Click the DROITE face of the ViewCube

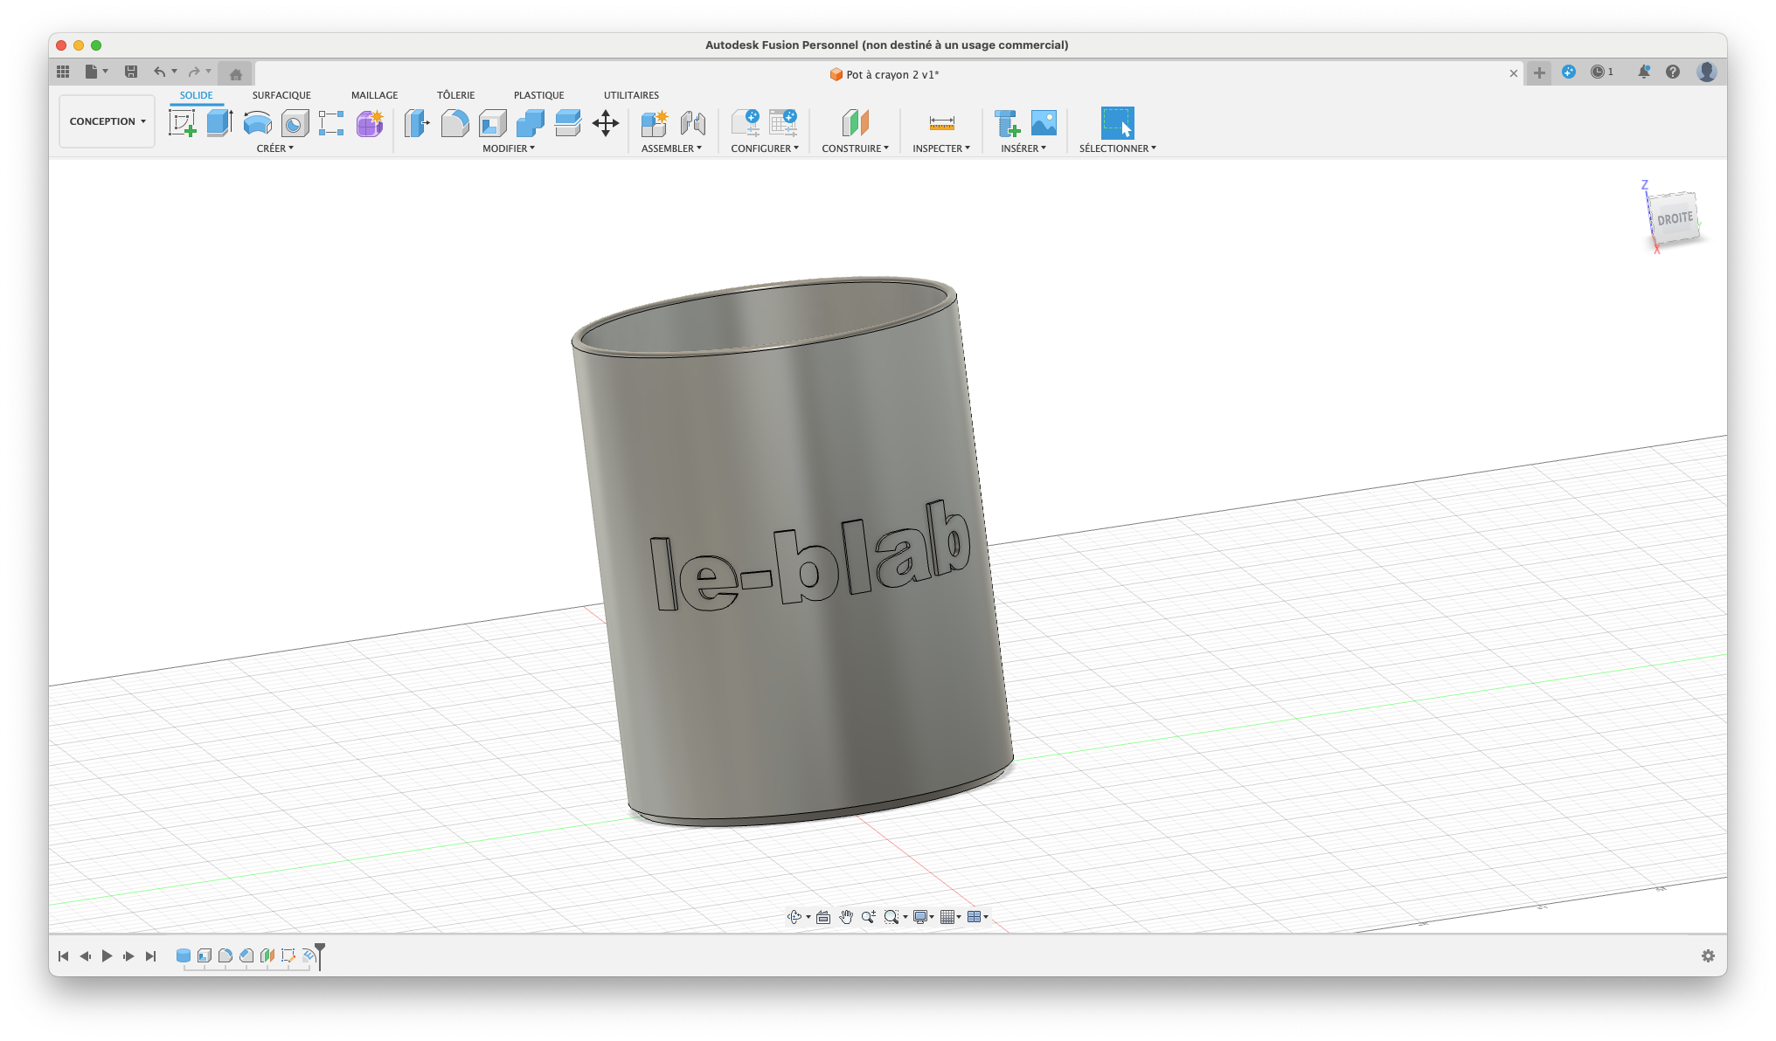pyautogui.click(x=1675, y=217)
